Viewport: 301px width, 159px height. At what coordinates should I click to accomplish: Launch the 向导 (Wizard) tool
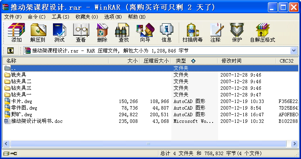click(x=145, y=32)
